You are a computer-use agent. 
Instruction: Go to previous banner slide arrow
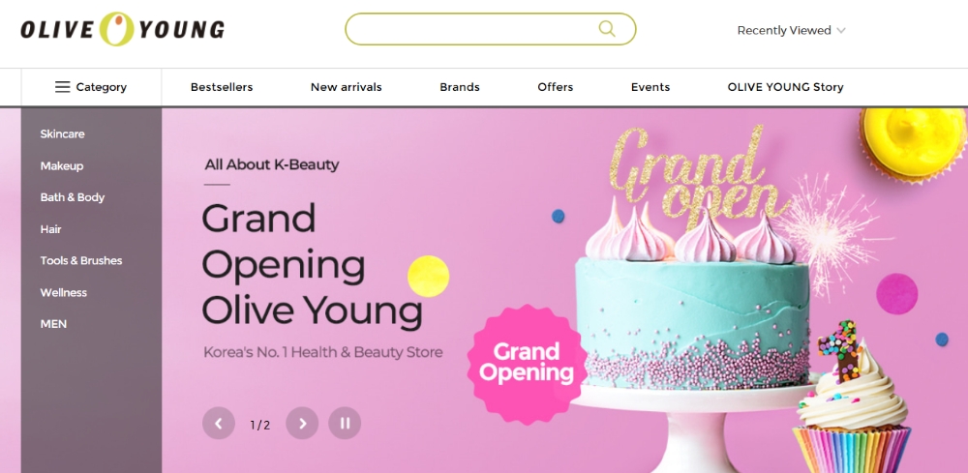pos(219,423)
